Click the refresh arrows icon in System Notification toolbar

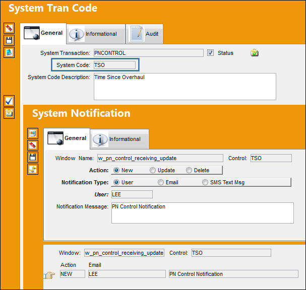33,169
